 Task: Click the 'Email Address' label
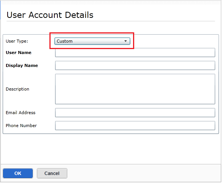(x=21, y=113)
